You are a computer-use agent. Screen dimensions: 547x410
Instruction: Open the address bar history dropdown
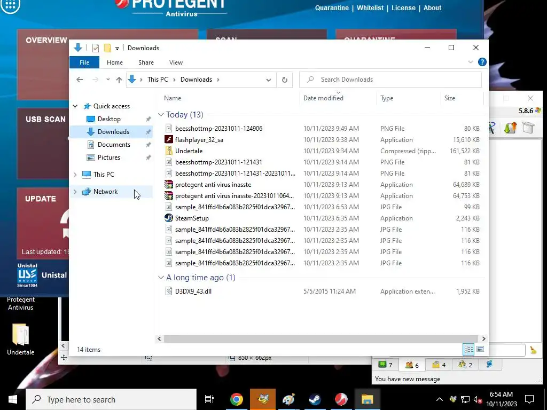(x=269, y=80)
